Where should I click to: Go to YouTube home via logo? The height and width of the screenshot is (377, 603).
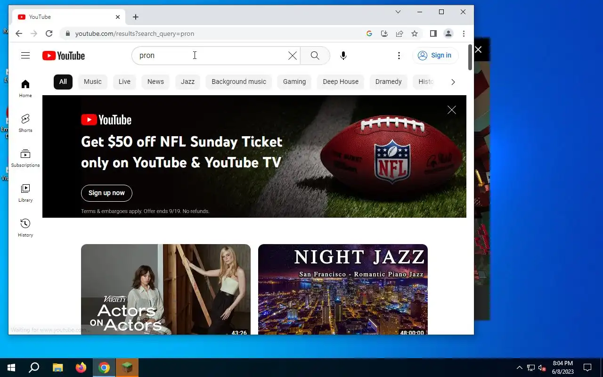tap(64, 56)
